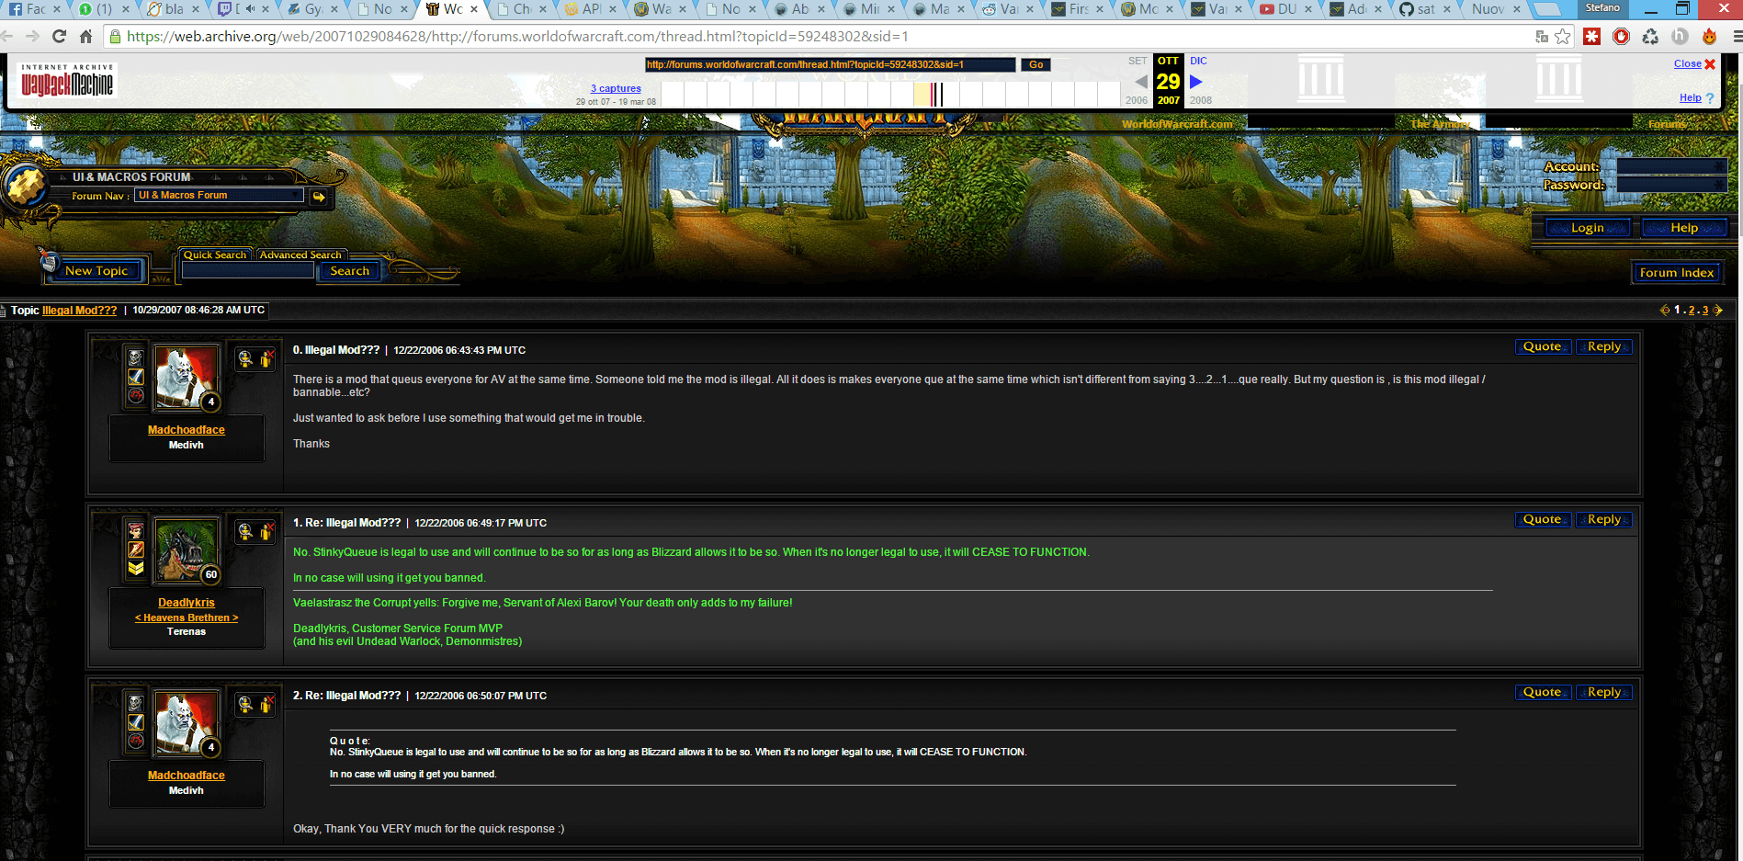This screenshot has height=861, width=1743.
Task: Open the 'Illegal Mod???' topic link
Action: (80, 311)
